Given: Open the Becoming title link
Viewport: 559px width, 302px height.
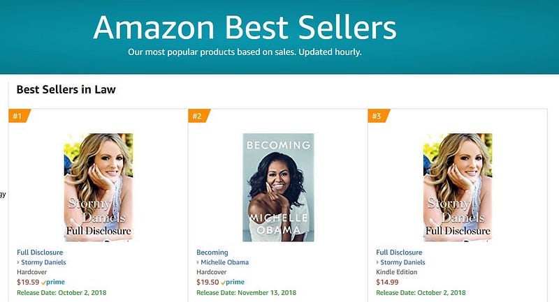Looking at the screenshot, I should click(x=213, y=252).
